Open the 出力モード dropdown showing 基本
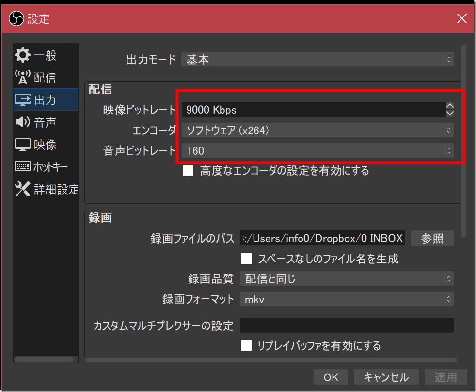This screenshot has height=392, width=476. pos(317,59)
